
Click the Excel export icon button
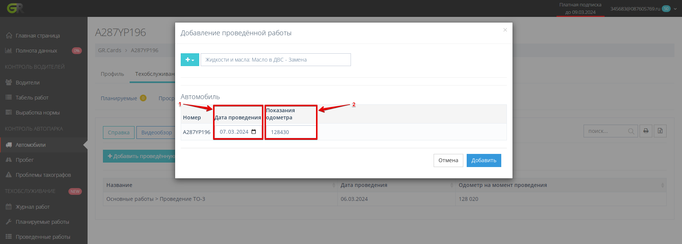tap(660, 131)
